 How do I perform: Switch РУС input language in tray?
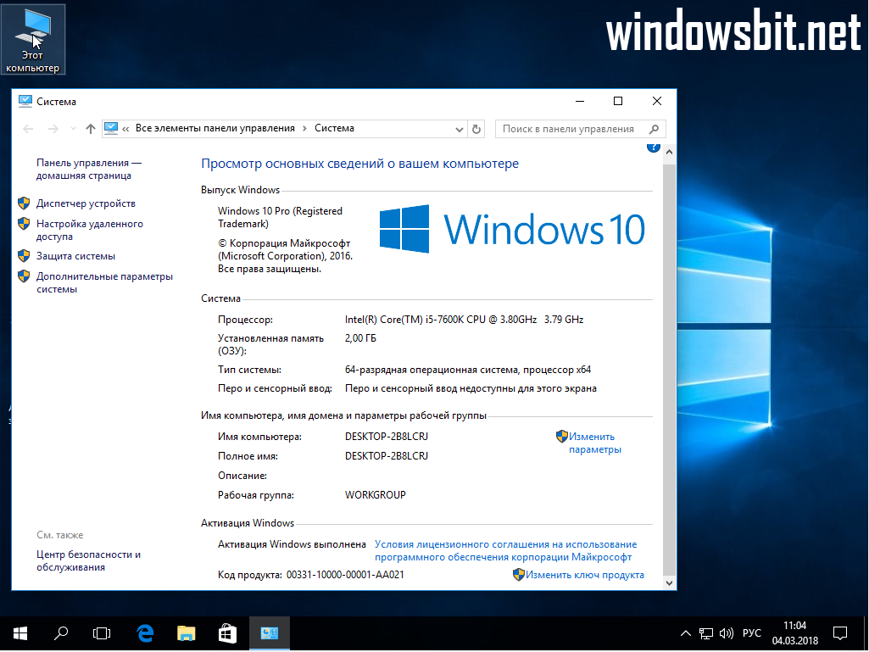tap(751, 633)
